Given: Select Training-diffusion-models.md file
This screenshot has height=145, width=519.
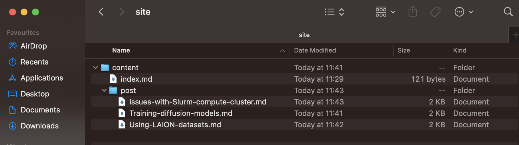Looking at the screenshot, I should (305, 113).
